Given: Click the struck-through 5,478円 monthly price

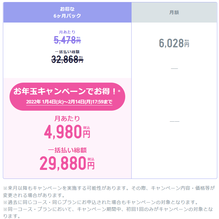Looking at the screenshot, I should click(x=67, y=40).
